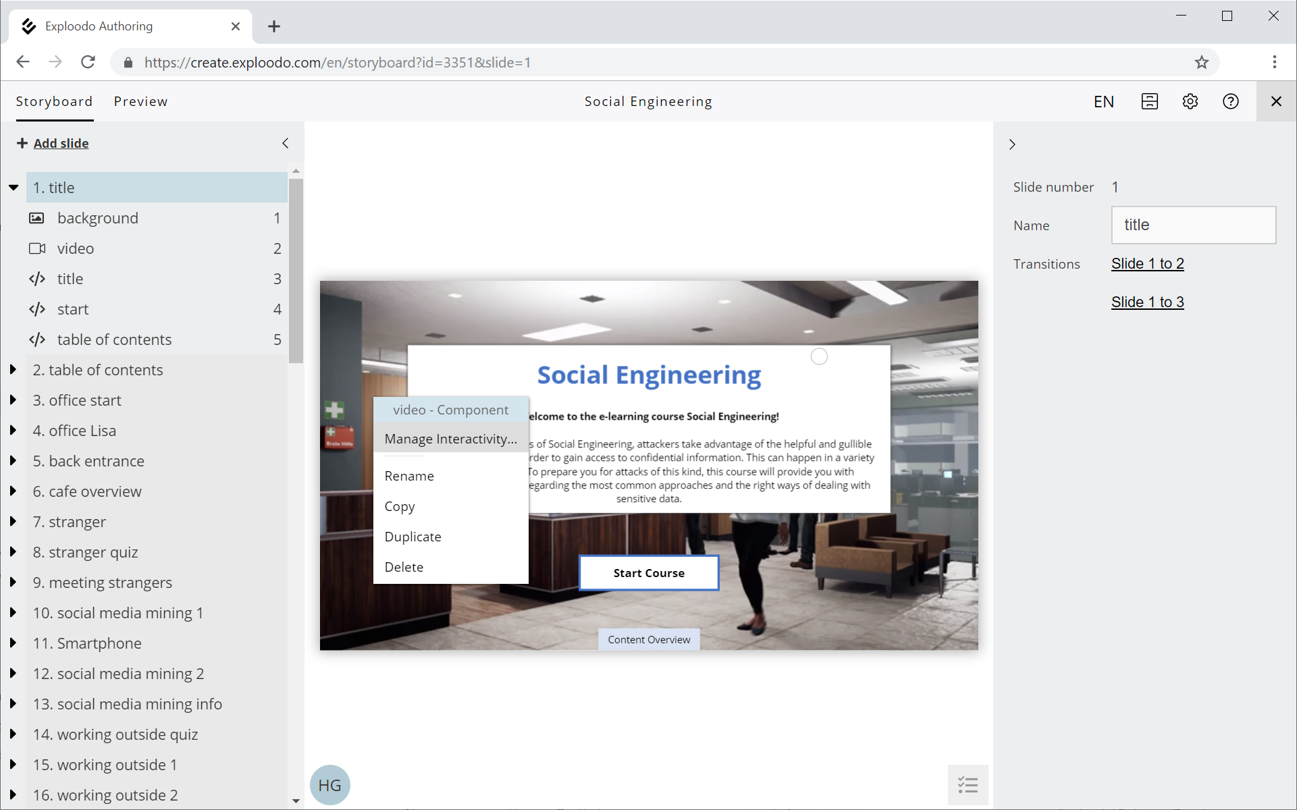Open the save/archive icon in header
This screenshot has width=1297, height=810.
point(1149,101)
